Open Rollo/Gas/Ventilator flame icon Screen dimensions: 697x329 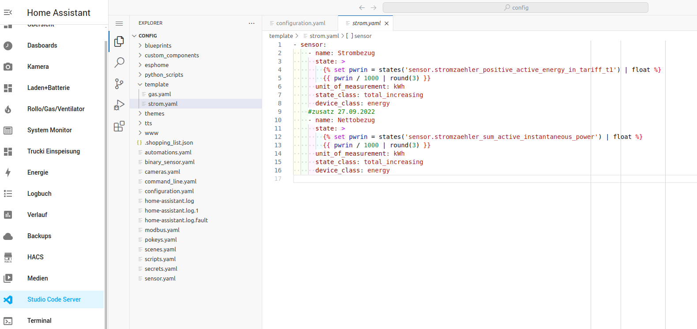click(x=8, y=109)
